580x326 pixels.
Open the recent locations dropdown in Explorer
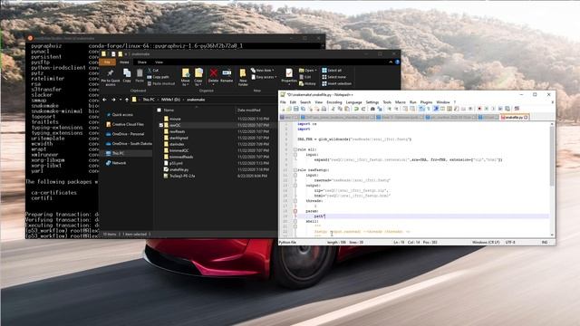[121, 100]
